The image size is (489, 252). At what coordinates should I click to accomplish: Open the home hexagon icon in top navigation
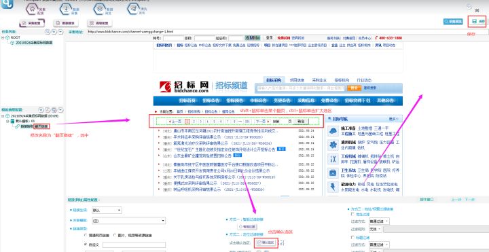pos(32,8)
